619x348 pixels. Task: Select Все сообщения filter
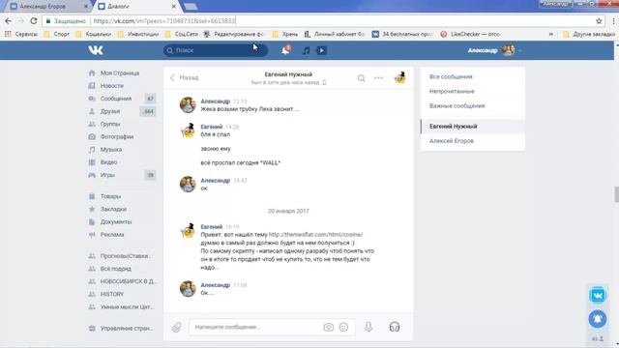pos(451,76)
